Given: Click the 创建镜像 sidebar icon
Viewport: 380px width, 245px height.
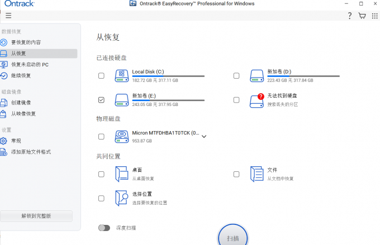Looking at the screenshot, I should pos(3,103).
